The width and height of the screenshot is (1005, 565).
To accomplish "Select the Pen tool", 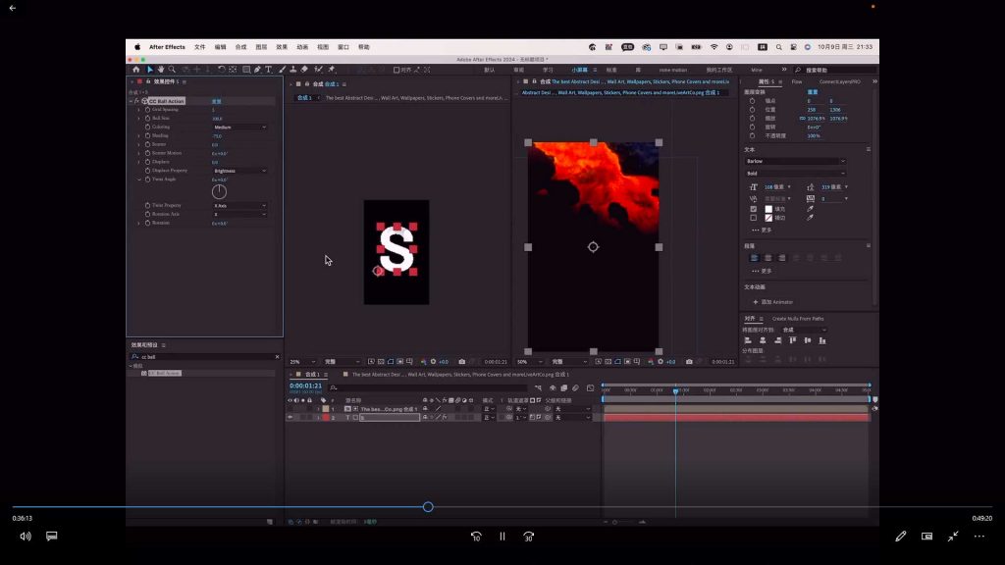I will pos(257,70).
